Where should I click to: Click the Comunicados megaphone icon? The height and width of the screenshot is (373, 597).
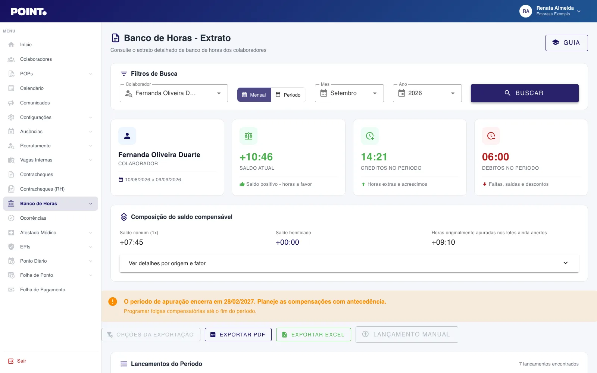[x=11, y=103]
